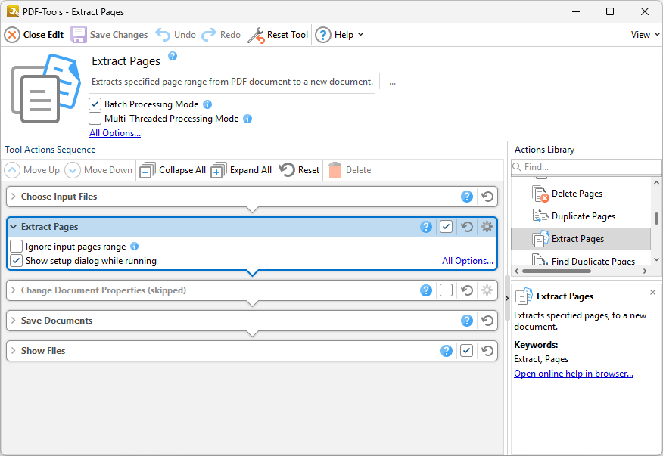Expand All actions in the sequence
This screenshot has width=663, height=456.
click(241, 170)
